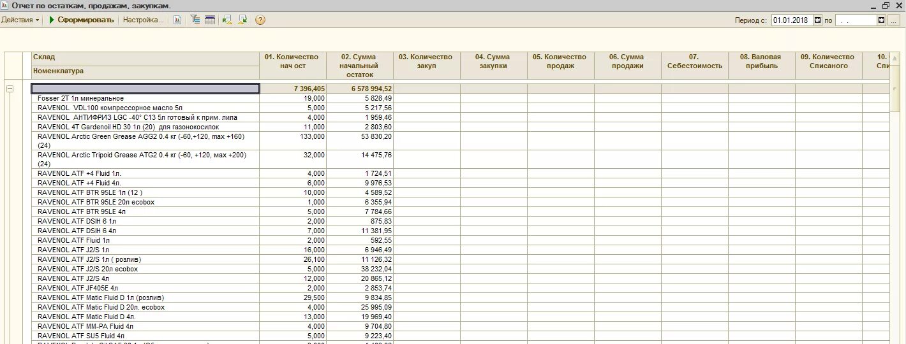906x344 pixels.
Task: Select RAVENOL ATF DSIH 6 4л row
Action: pos(145,231)
